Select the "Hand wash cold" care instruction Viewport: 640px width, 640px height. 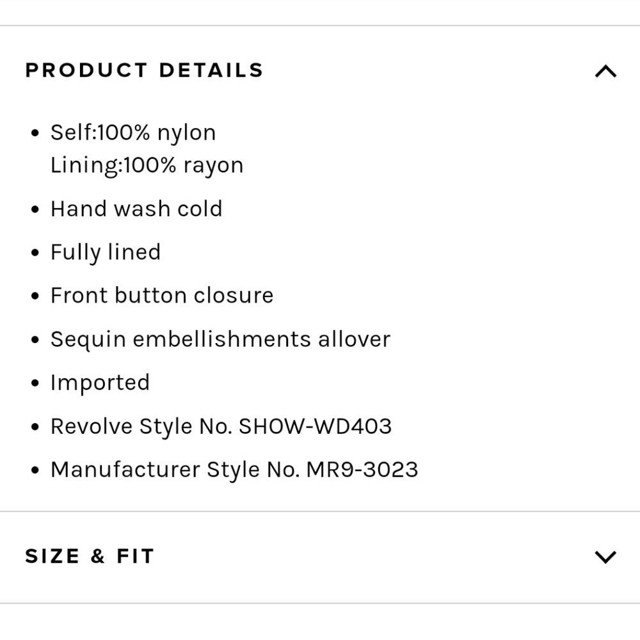click(136, 209)
